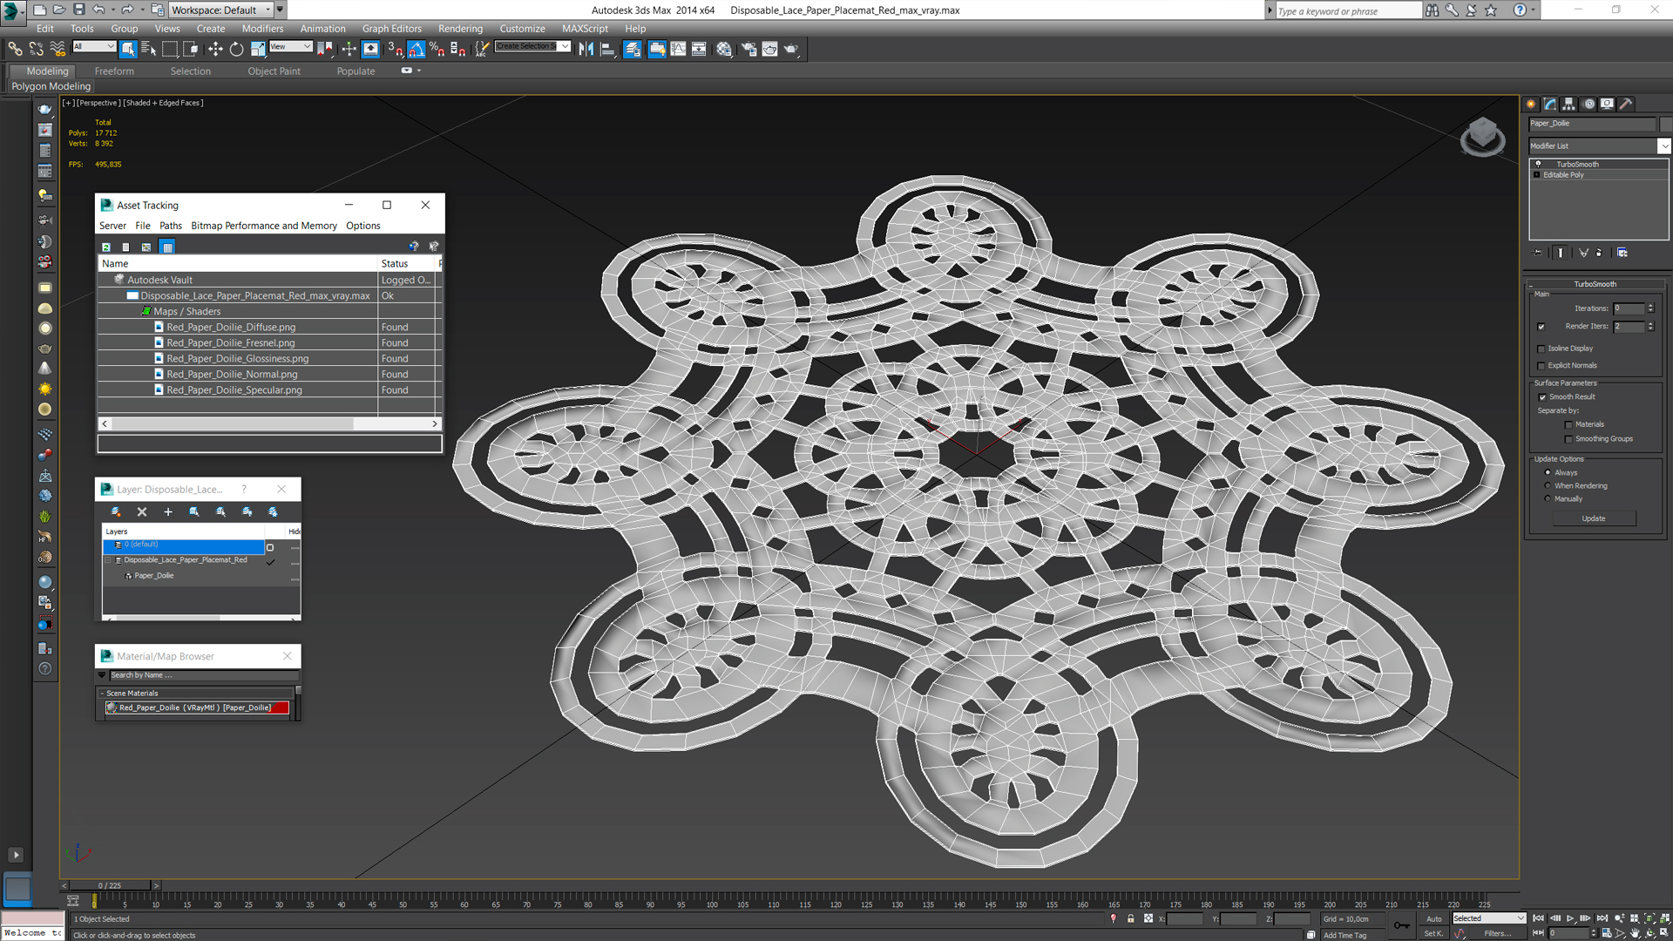Screen dimensions: 1673x941
Task: Open the Rendering menu
Action: tap(459, 29)
